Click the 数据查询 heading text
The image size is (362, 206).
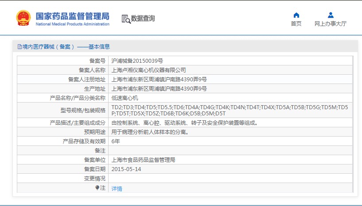pos(143,19)
